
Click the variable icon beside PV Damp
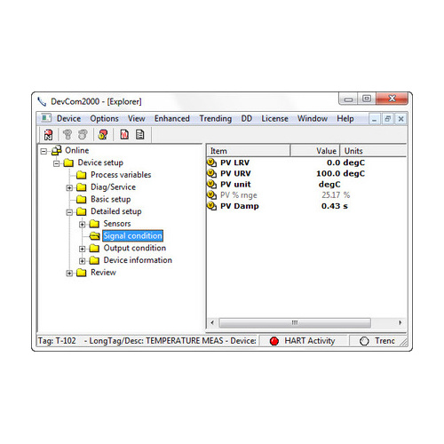click(x=211, y=206)
